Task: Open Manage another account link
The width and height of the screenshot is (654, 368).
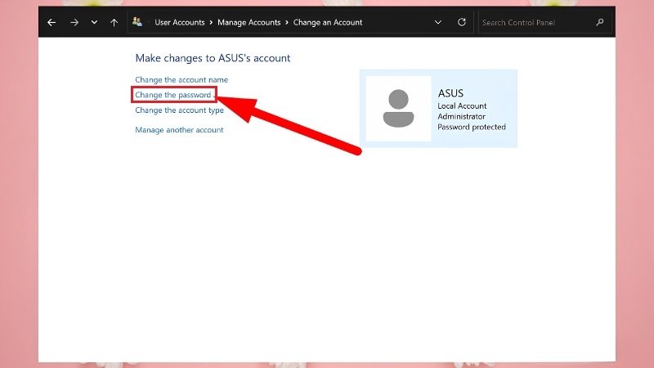Action: pos(179,130)
